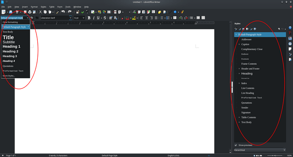Open the Table menu
293x157 pixels.
(x=52, y=7)
